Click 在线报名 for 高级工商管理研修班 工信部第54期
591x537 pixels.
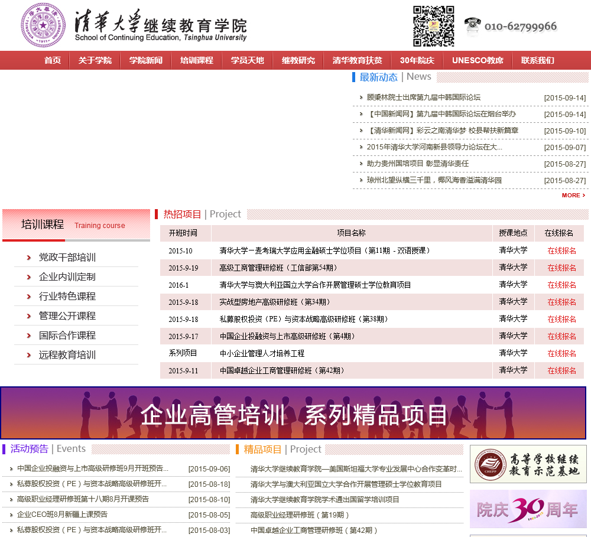click(561, 268)
